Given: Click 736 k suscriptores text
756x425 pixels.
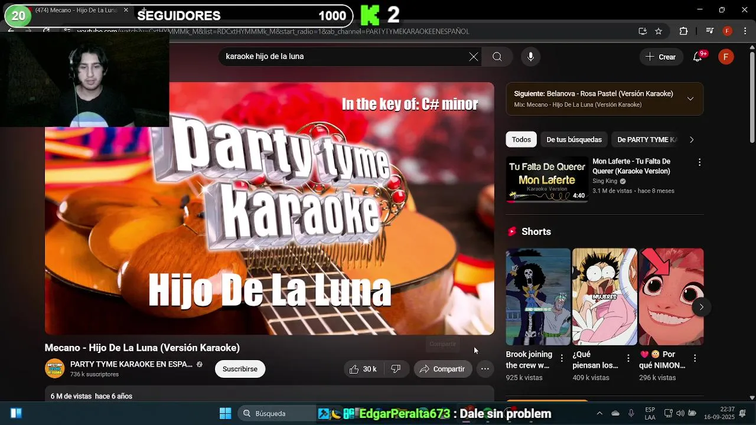Looking at the screenshot, I should tap(94, 374).
